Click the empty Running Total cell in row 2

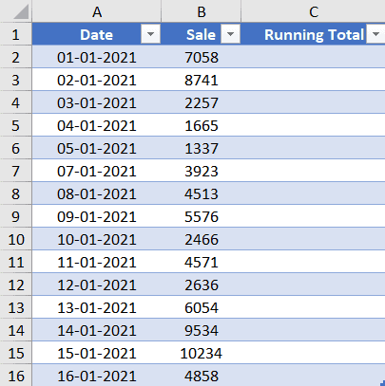313,57
